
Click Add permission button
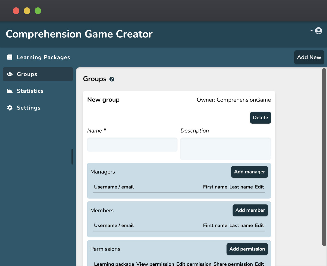tap(247, 249)
